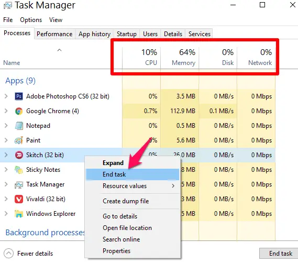Image resolution: width=298 pixels, height=263 pixels.
Task: Expand the Sticky Notes row
Action: (x=6, y=170)
